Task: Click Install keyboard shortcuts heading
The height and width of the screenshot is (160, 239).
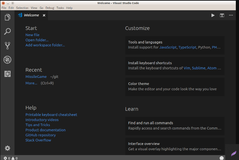Action: (150, 63)
